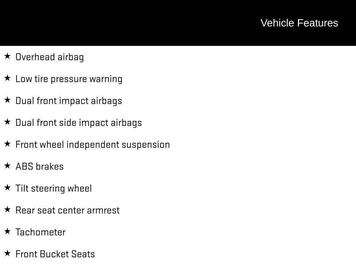Image resolution: width=356 pixels, height=267 pixels.
Task: Click the star icon next to Low tire pressure warning
Action: pyautogui.click(x=7, y=78)
